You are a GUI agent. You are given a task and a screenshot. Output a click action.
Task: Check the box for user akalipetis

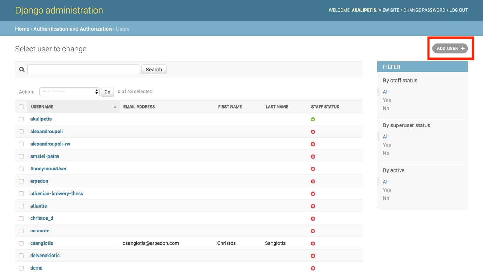[21, 119]
